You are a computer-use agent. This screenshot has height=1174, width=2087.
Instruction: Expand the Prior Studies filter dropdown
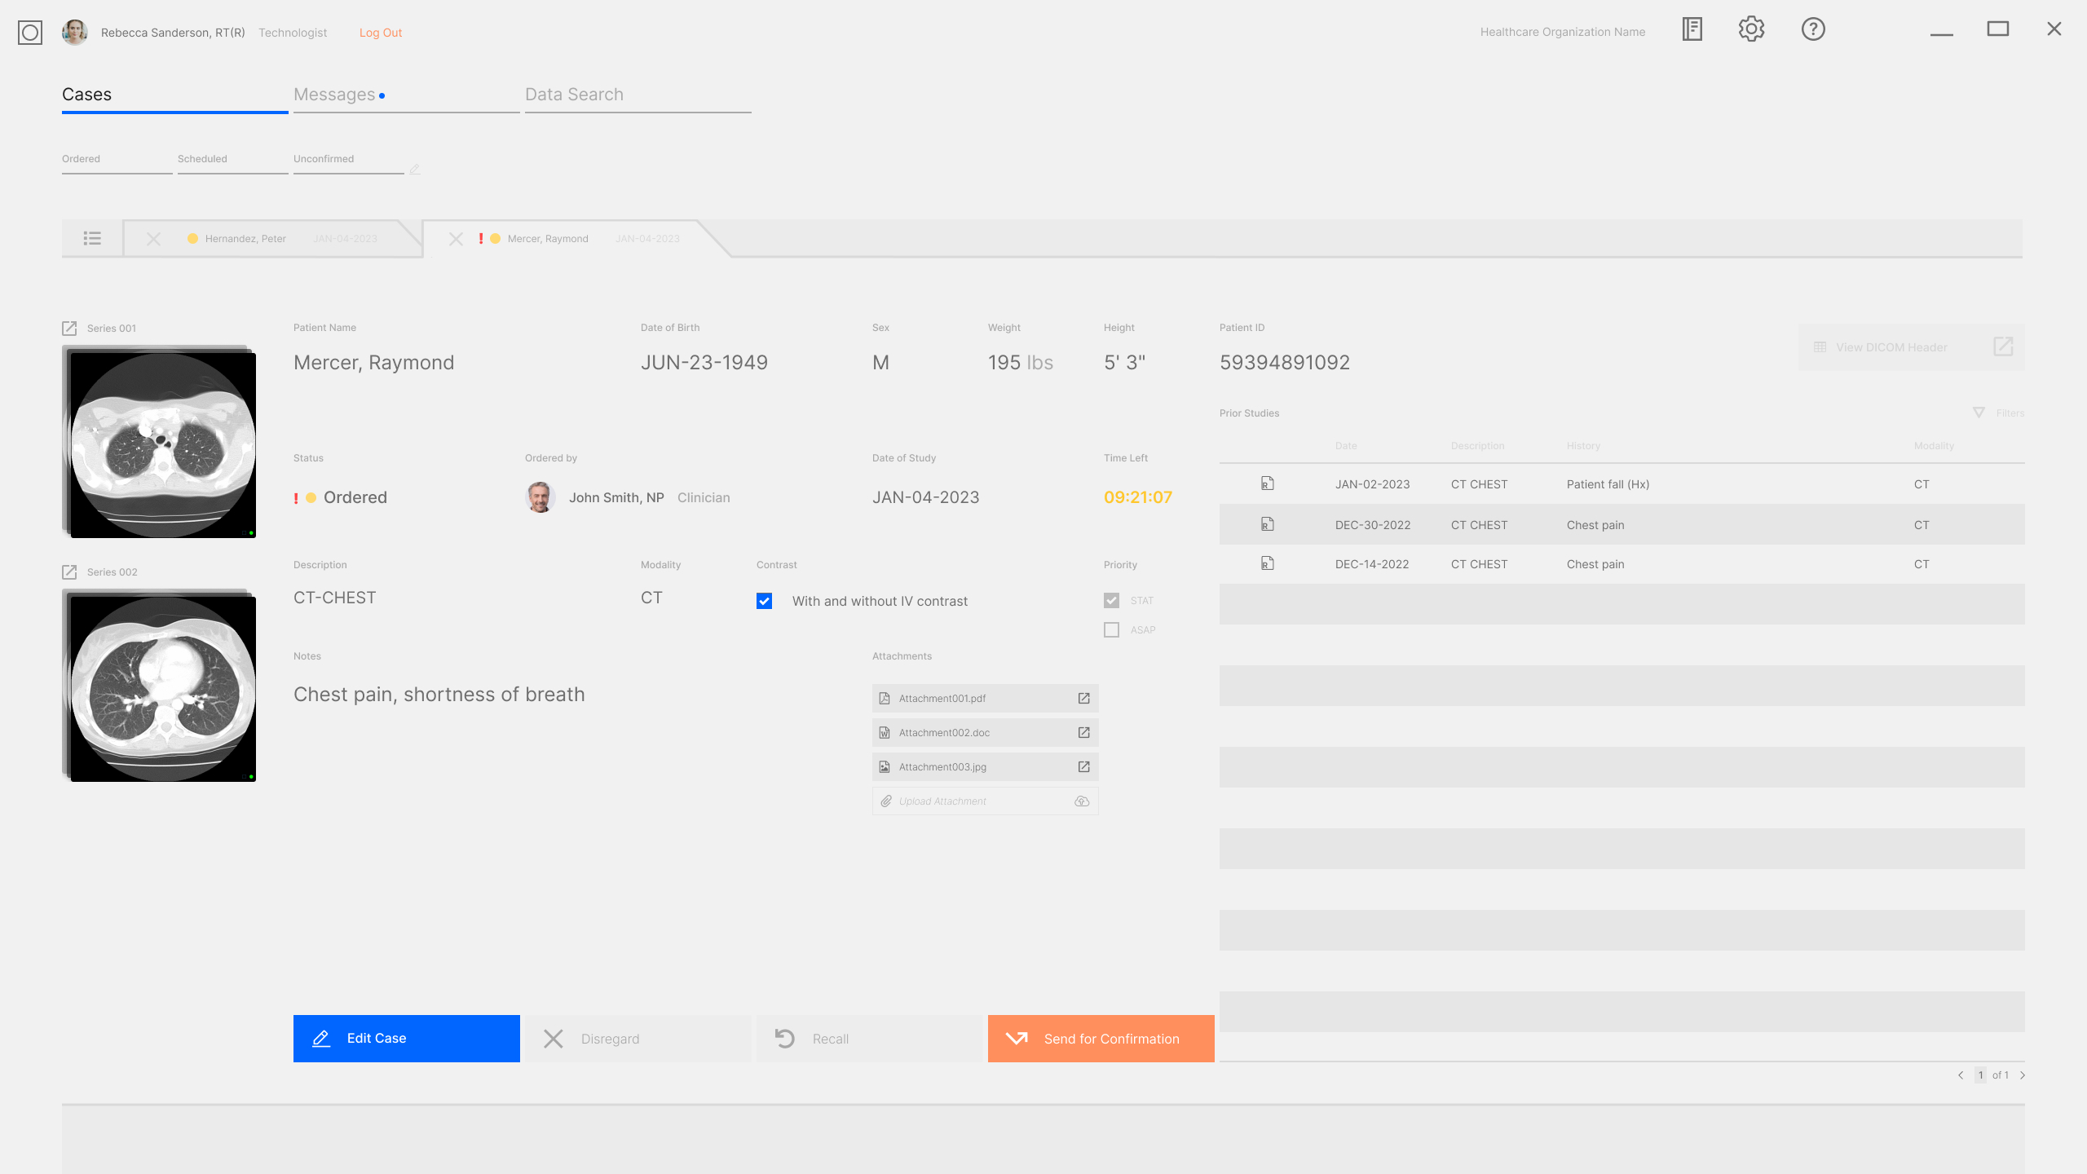2000,413
